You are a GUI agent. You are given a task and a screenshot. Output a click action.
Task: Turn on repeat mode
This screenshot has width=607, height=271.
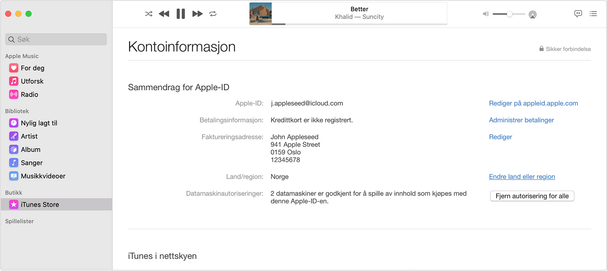(213, 14)
